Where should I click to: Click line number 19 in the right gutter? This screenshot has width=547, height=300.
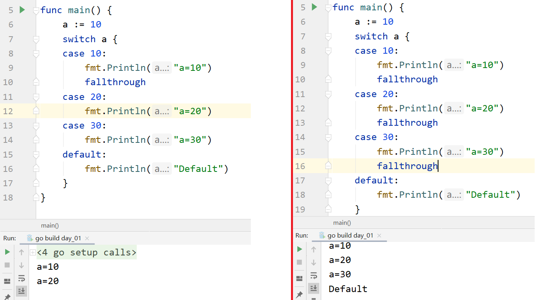(x=301, y=209)
